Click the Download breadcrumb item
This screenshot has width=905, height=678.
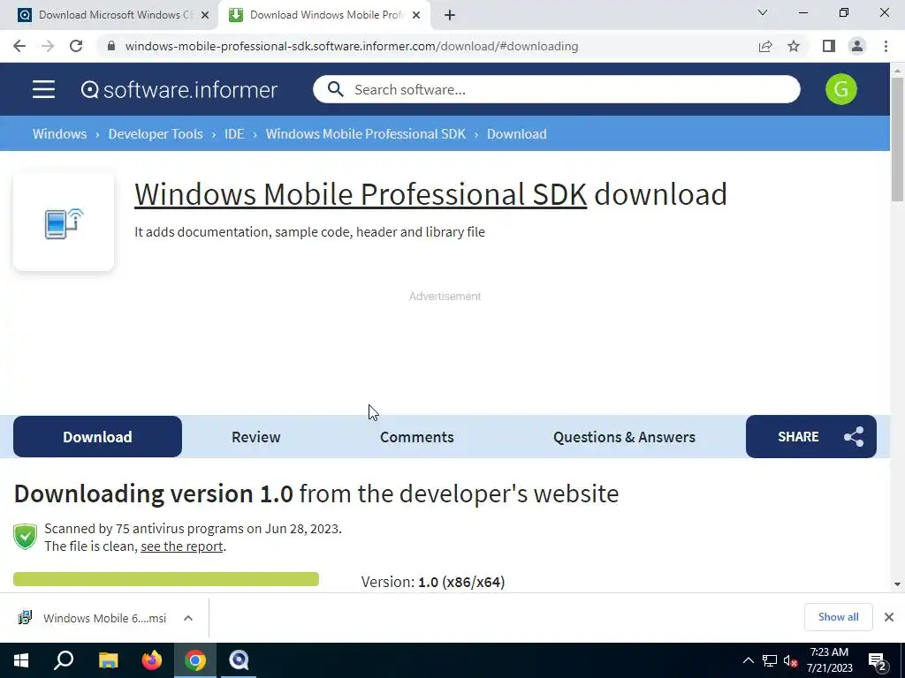(516, 134)
